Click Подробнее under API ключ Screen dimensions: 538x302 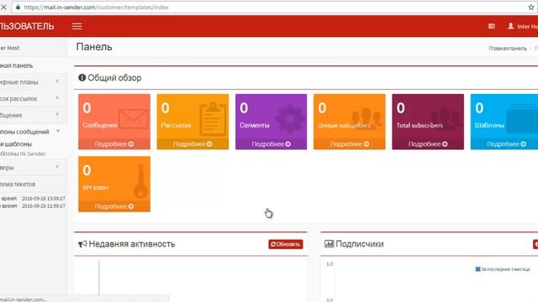pos(114,206)
